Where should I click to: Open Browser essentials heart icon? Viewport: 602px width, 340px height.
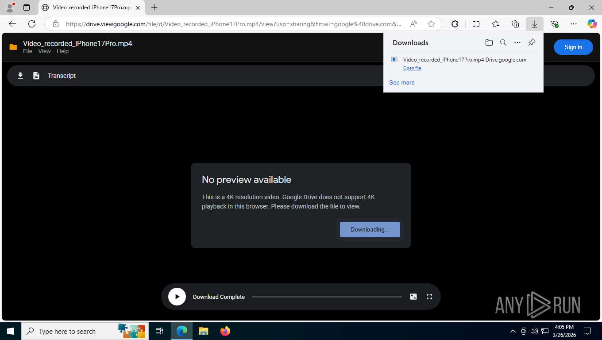[554, 24]
